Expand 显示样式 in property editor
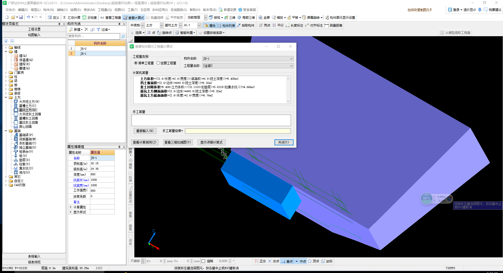503x273 pixels. tap(70, 212)
